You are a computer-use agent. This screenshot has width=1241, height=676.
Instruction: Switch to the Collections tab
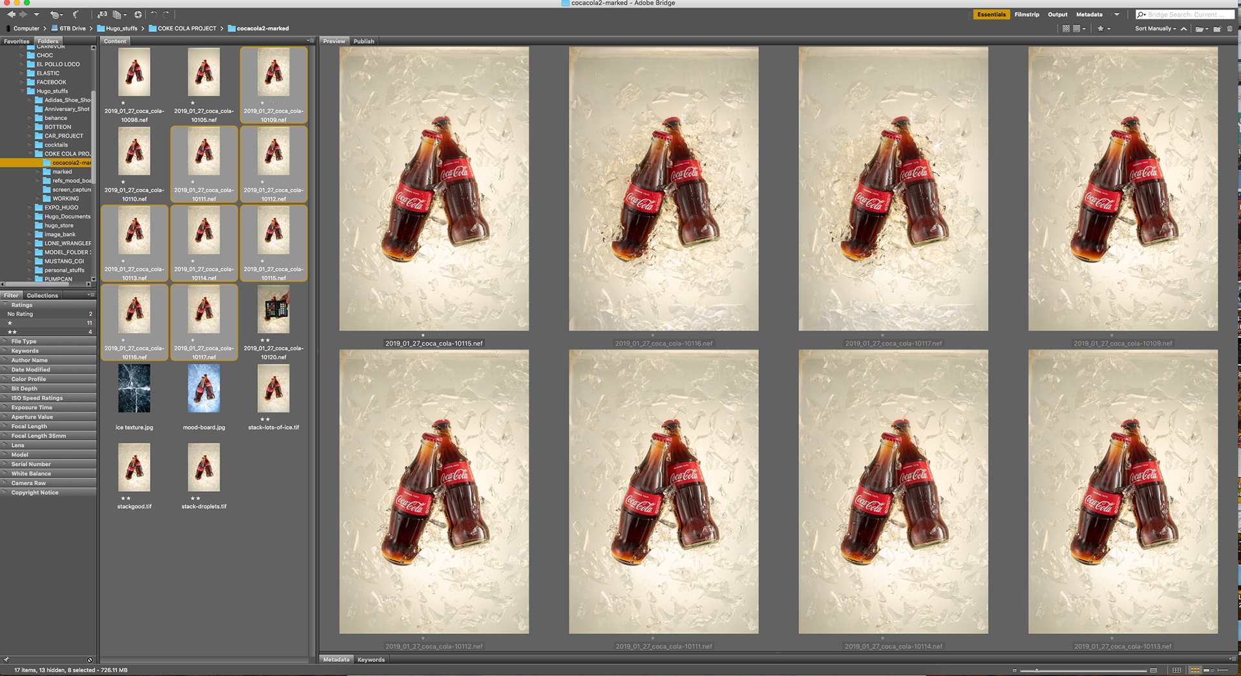(x=42, y=295)
